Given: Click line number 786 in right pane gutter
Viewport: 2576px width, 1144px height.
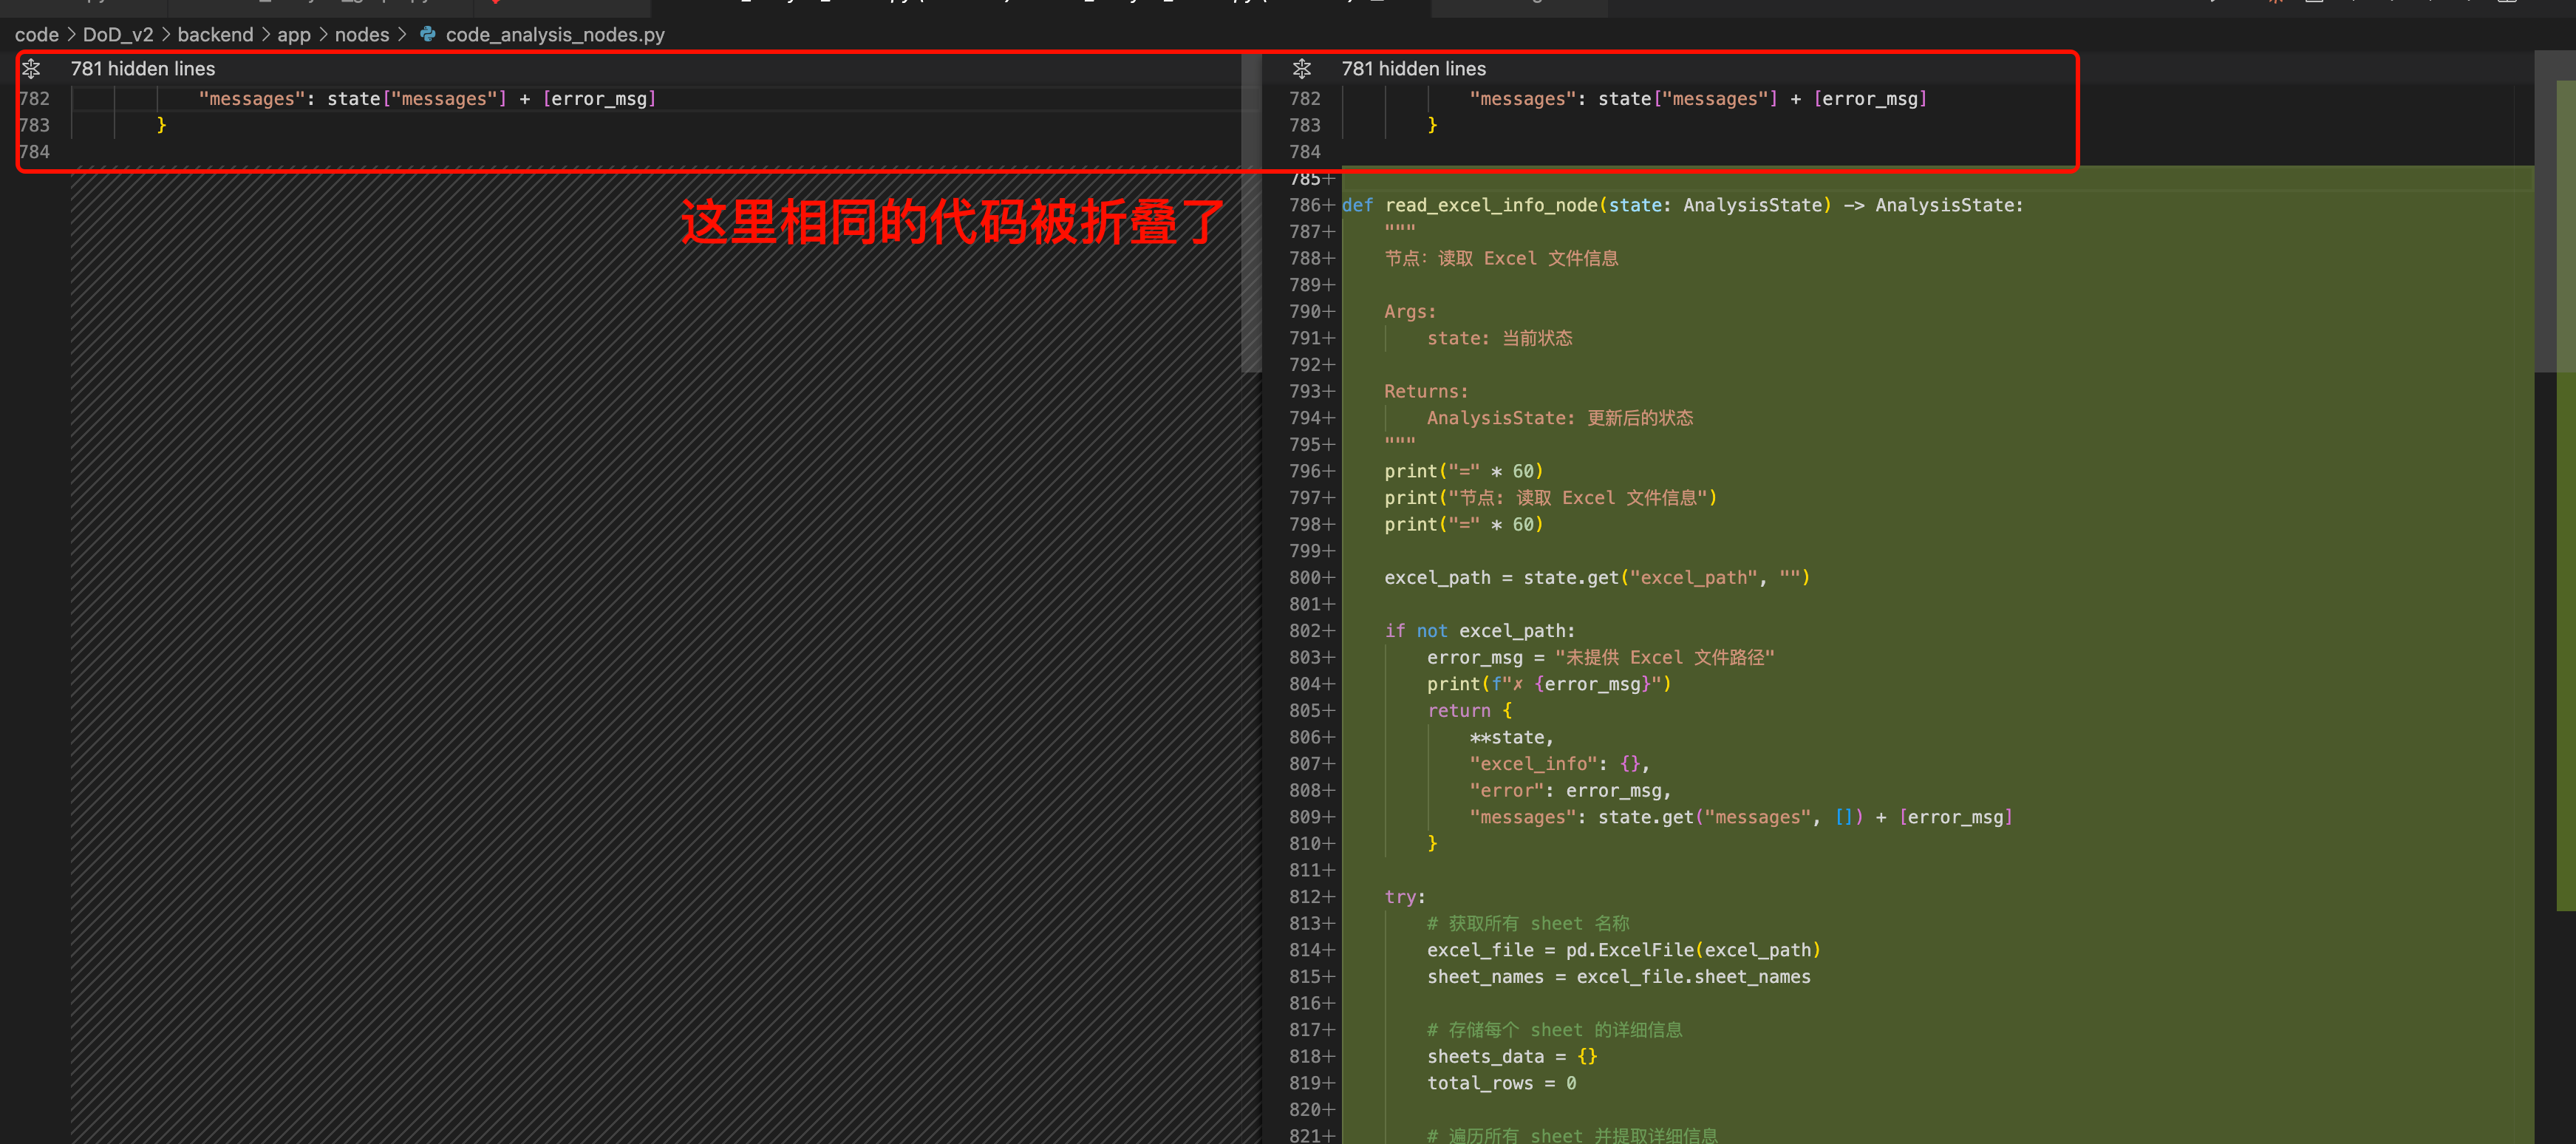Looking at the screenshot, I should (x=1305, y=205).
